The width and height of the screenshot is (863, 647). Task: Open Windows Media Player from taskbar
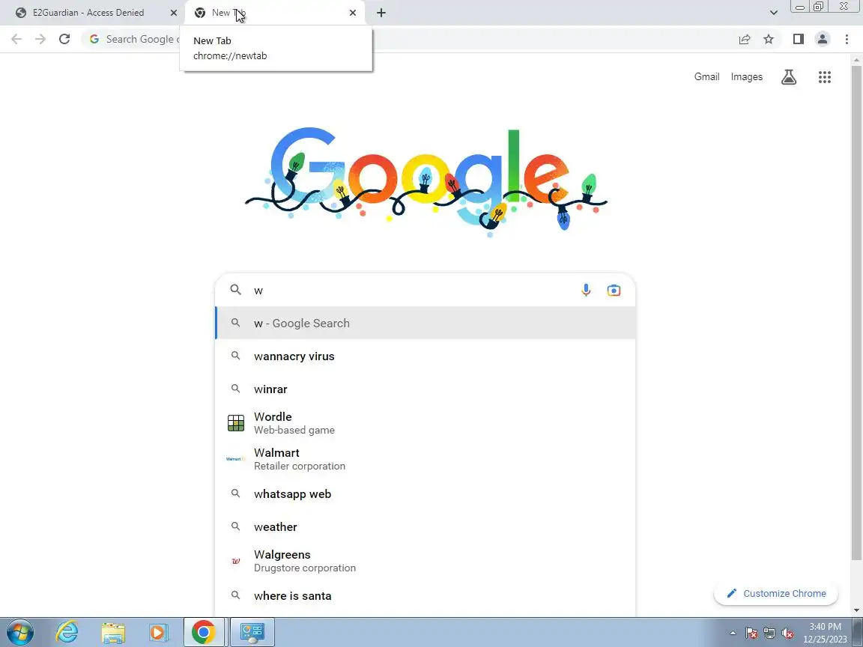pyautogui.click(x=158, y=633)
